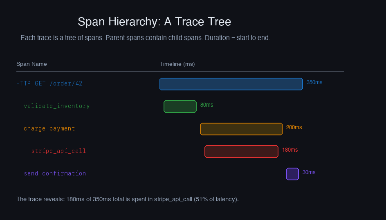Click the purple send_confirmation span bar
This screenshot has height=220, width=386.
(x=292, y=174)
